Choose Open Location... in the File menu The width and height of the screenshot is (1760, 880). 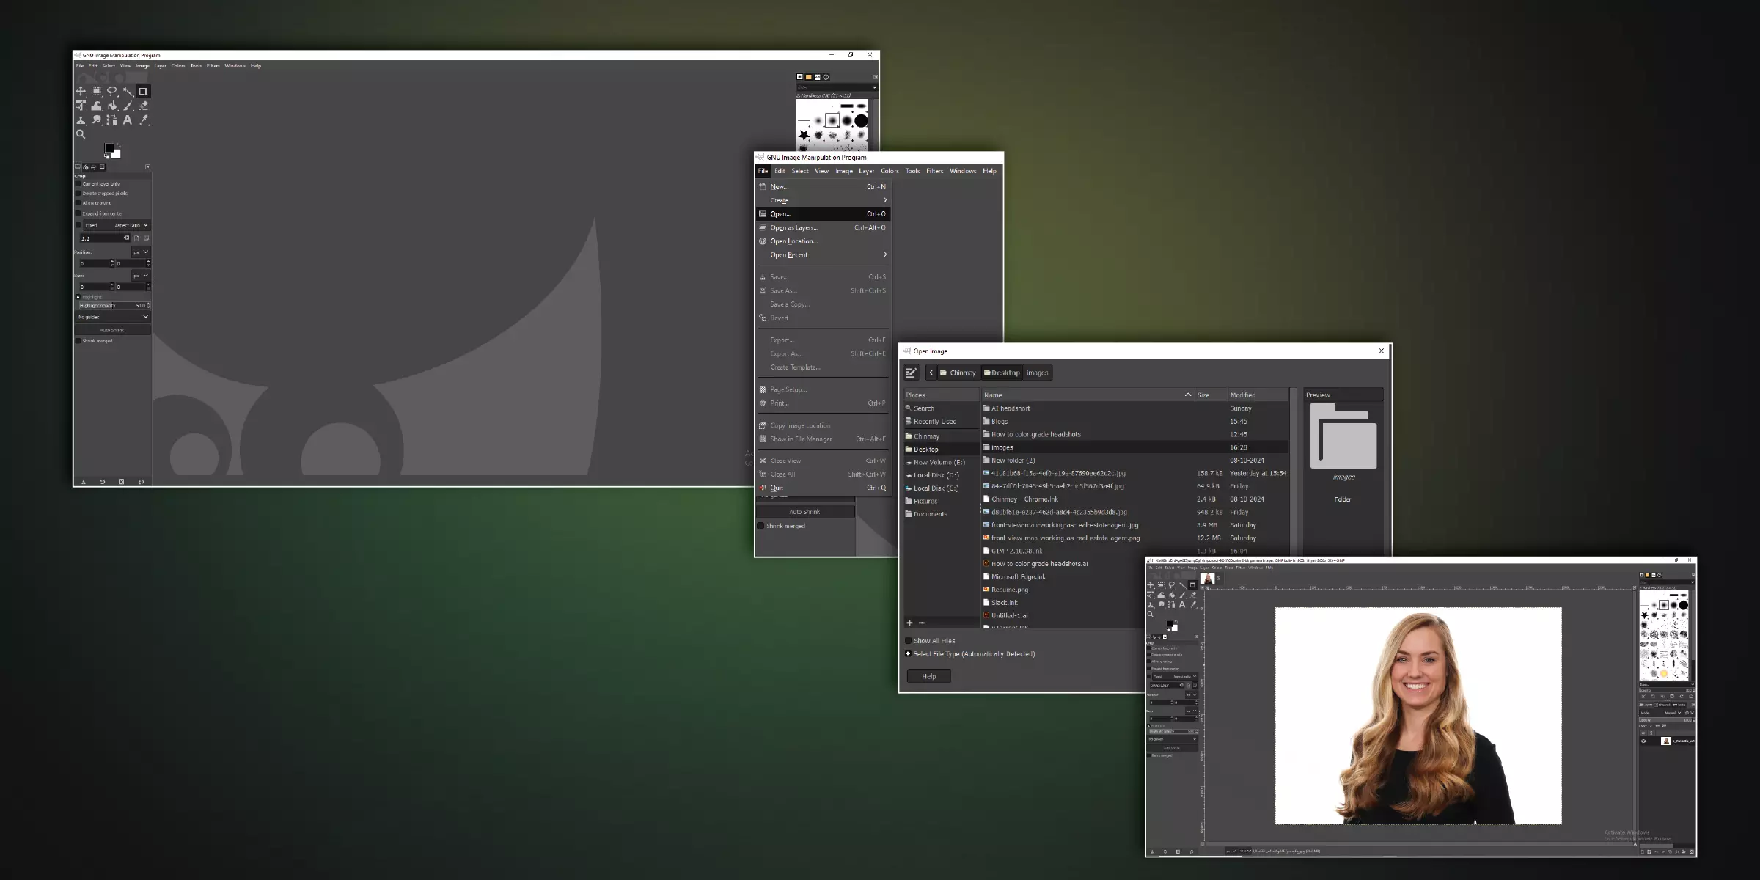(x=824, y=241)
